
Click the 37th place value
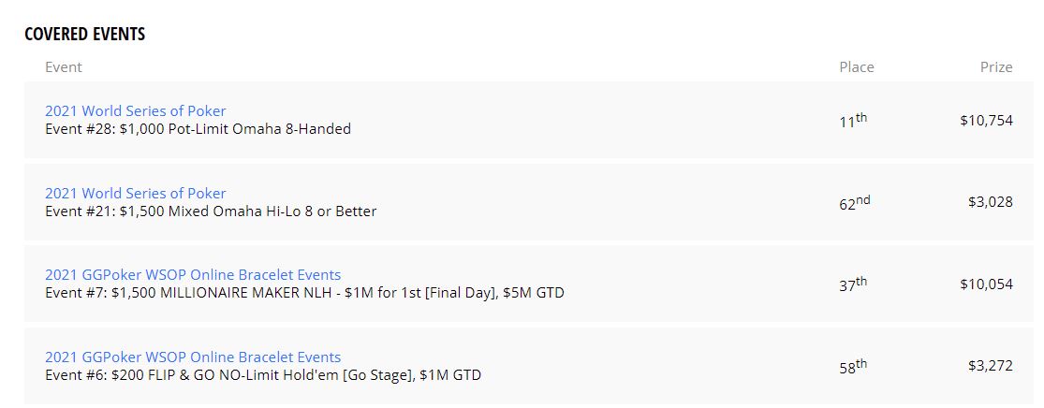pos(853,284)
